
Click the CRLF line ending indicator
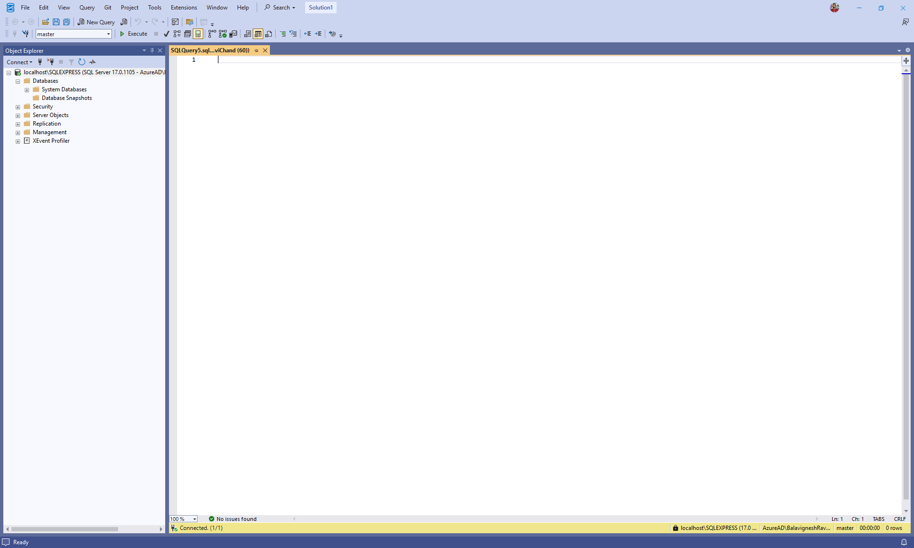[x=900, y=519]
